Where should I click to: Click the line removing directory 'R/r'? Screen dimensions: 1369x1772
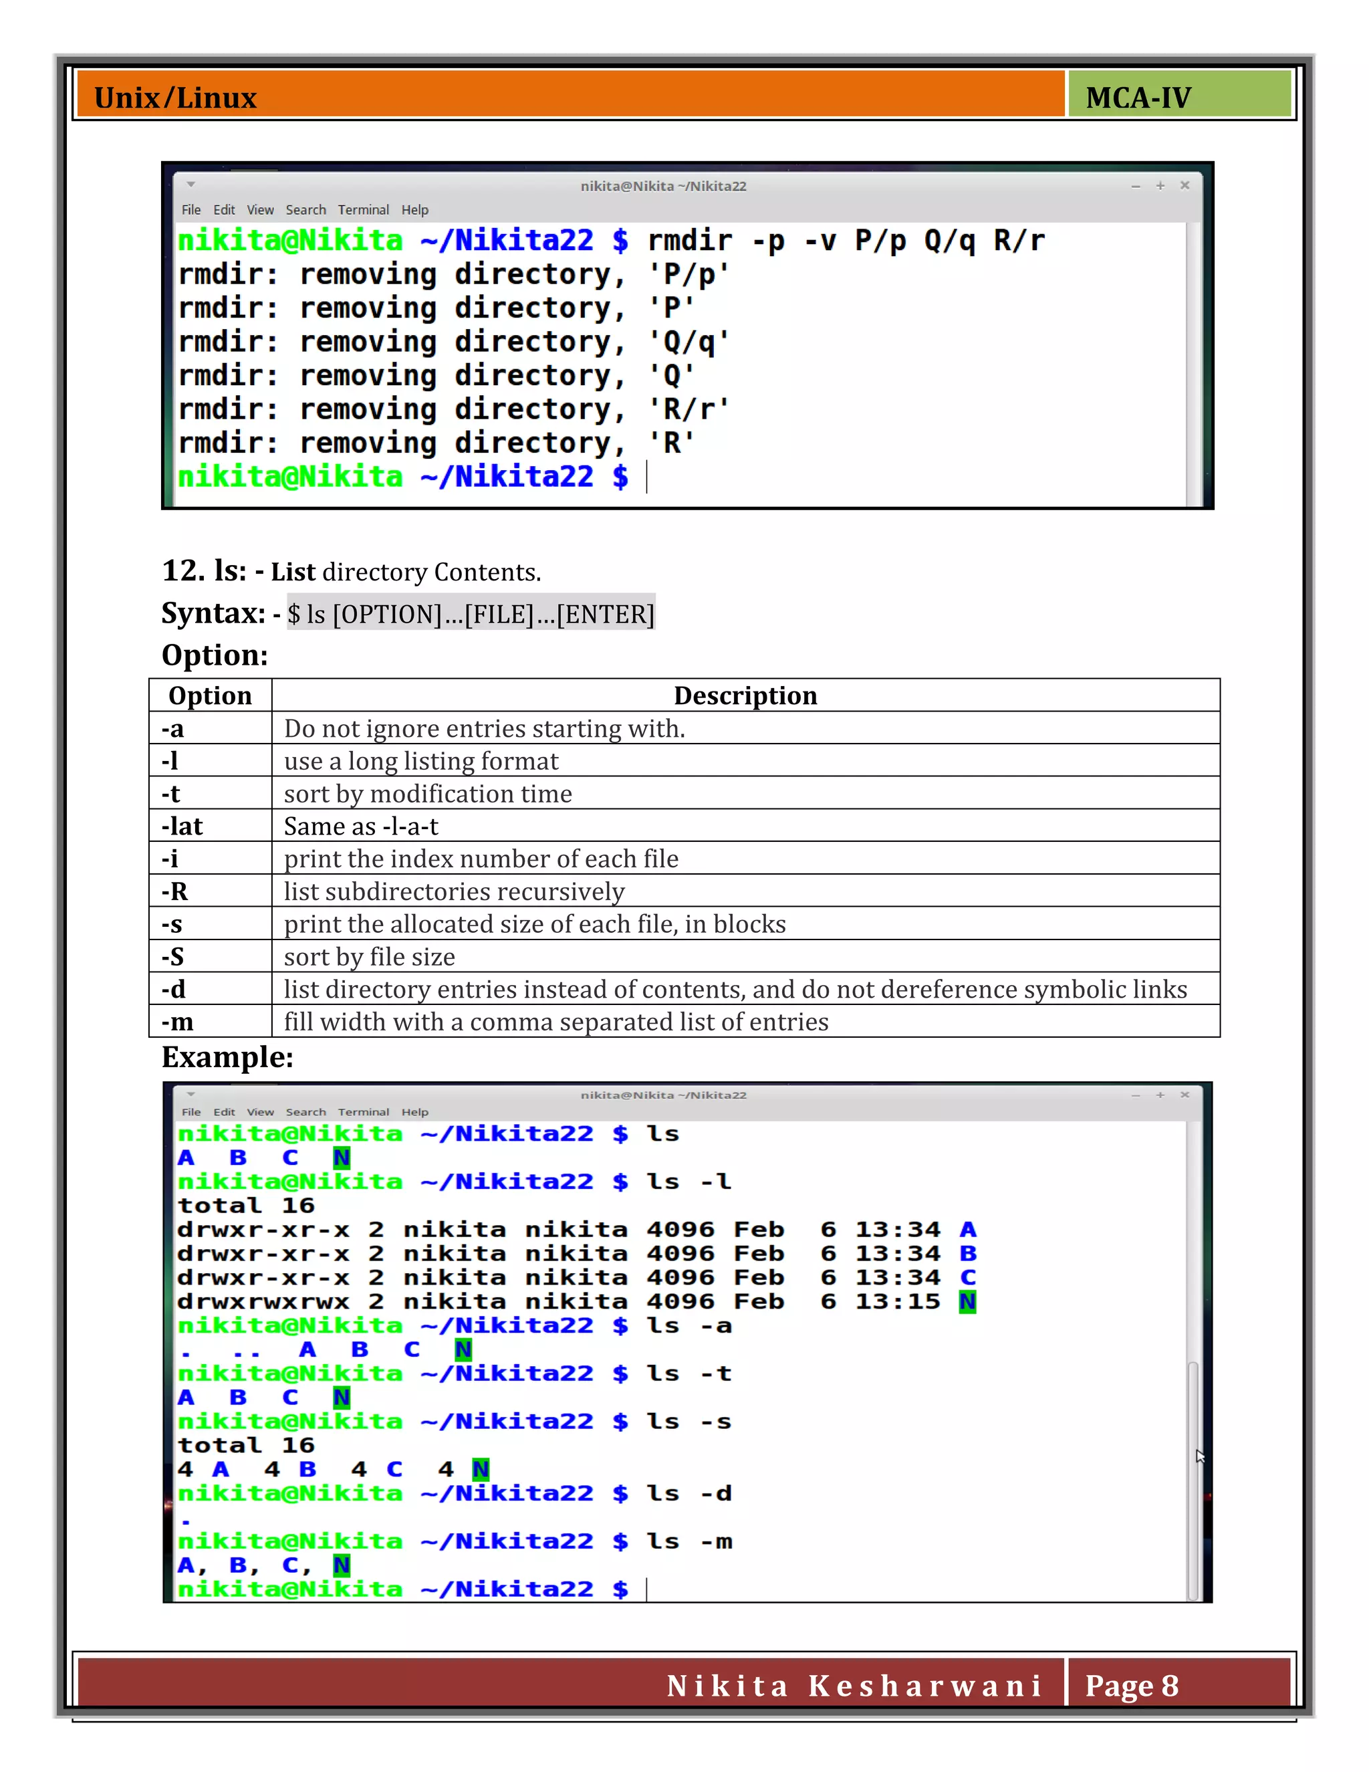453,409
